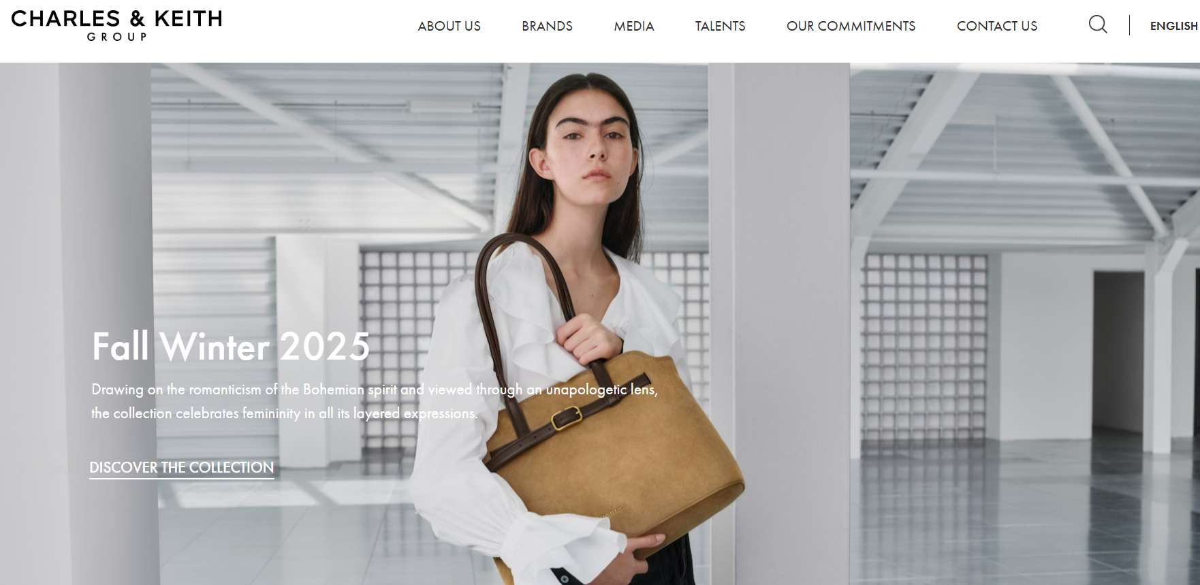Select Media in the navigation bar
1200x585 pixels.
coord(634,26)
